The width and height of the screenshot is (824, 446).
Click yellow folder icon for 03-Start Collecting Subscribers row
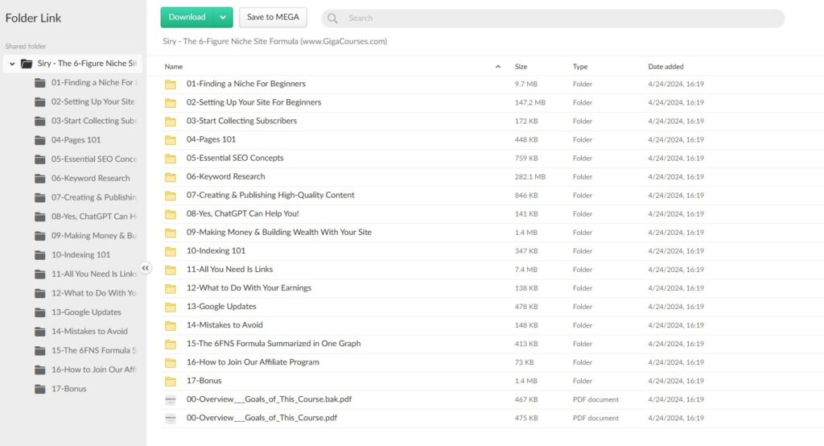[171, 122]
